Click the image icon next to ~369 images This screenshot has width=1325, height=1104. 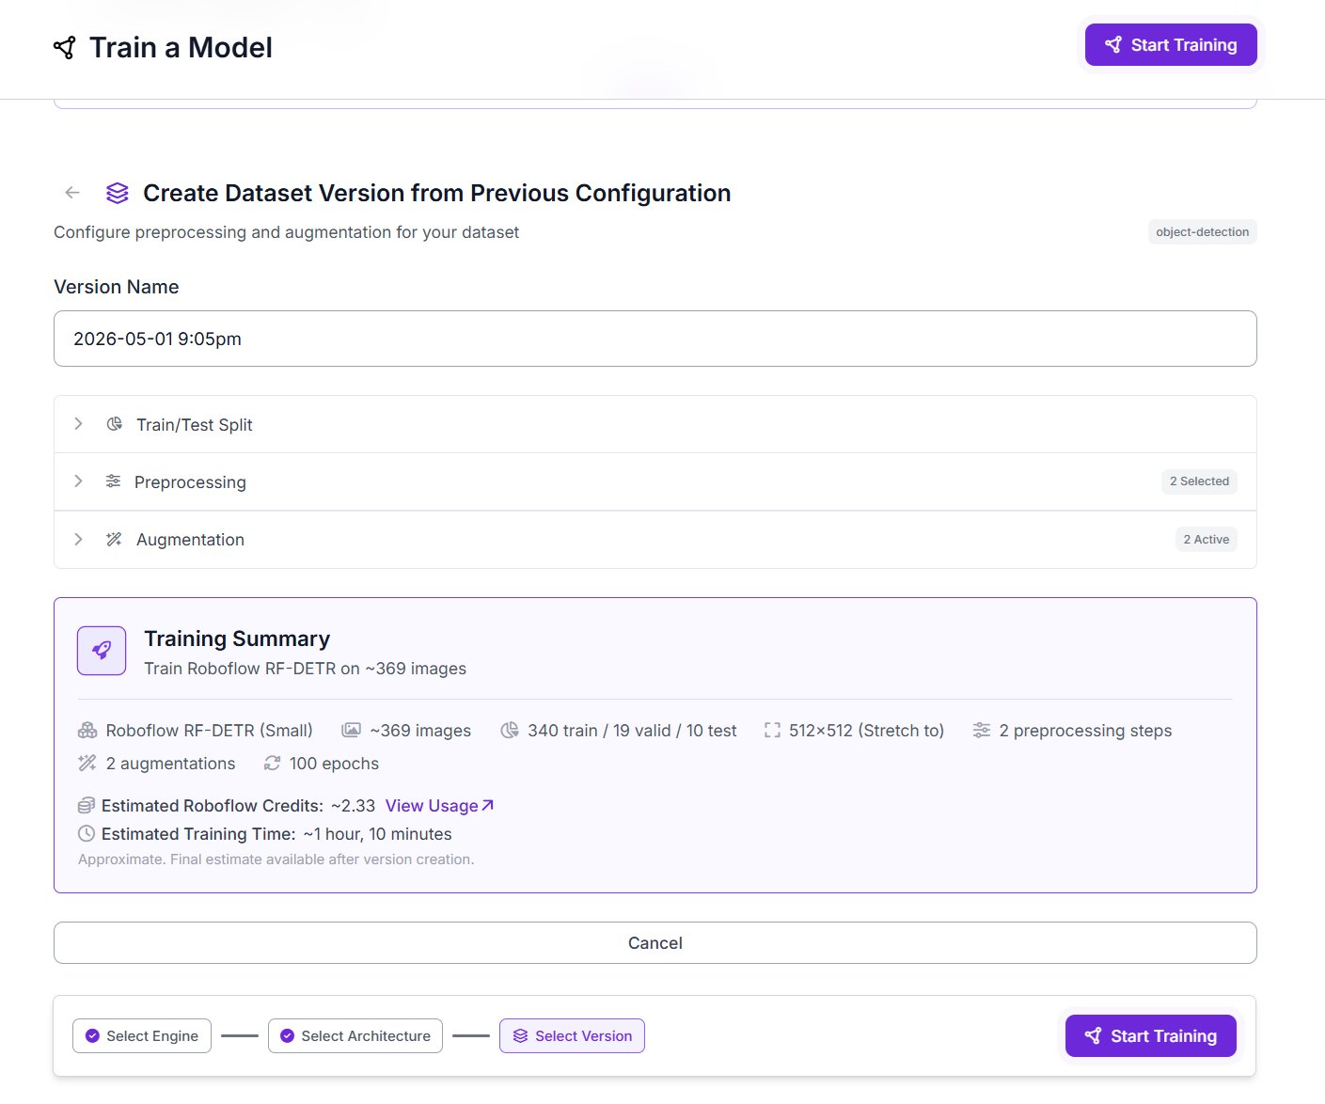pos(352,731)
